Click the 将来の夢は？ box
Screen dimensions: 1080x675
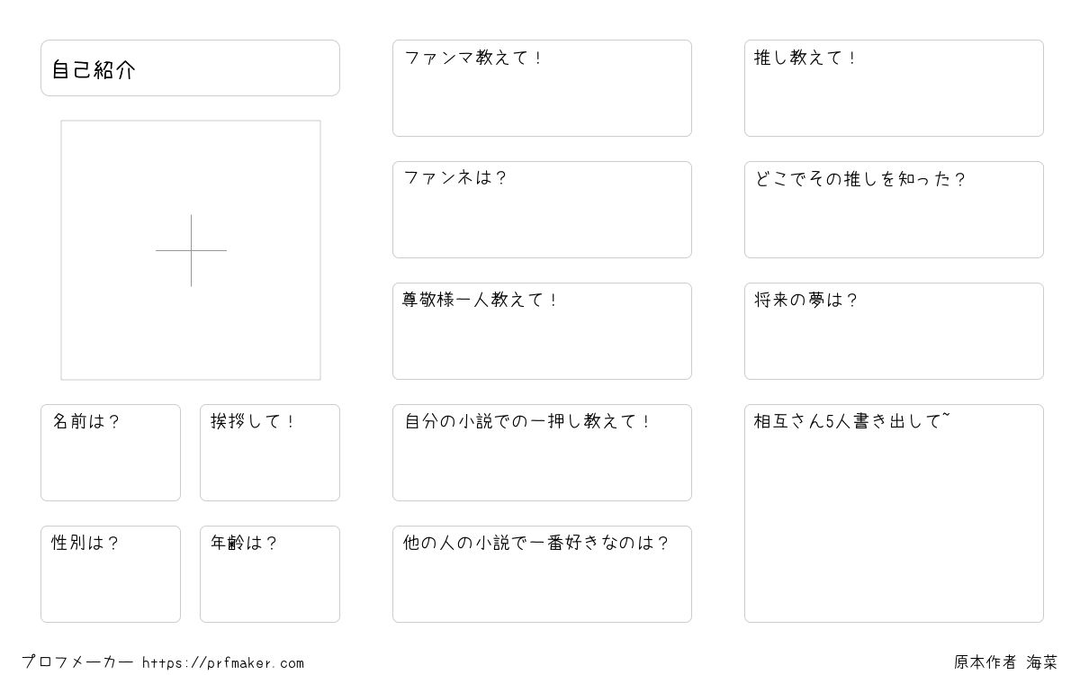[894, 331]
